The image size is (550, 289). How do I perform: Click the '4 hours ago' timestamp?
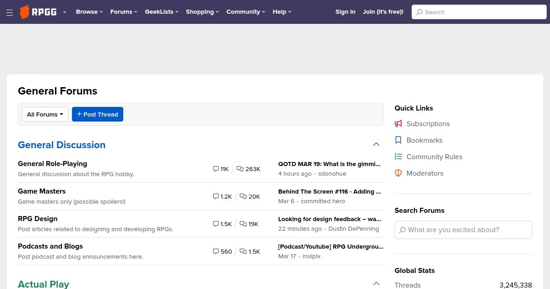[295, 174]
